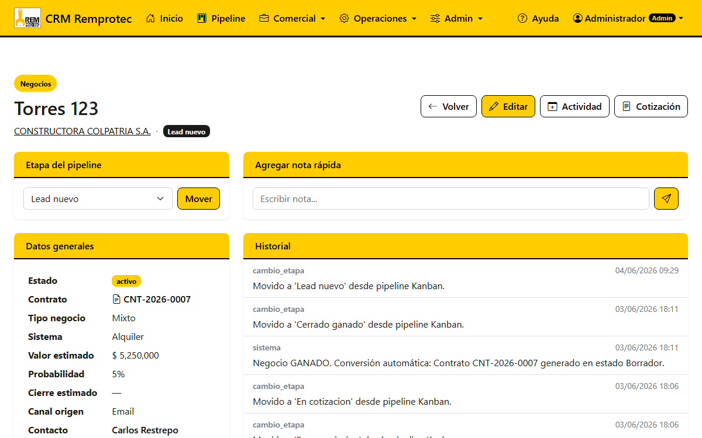The image size is (702, 438).
Task: Click the Agregar nota rápida header
Action: point(466,165)
